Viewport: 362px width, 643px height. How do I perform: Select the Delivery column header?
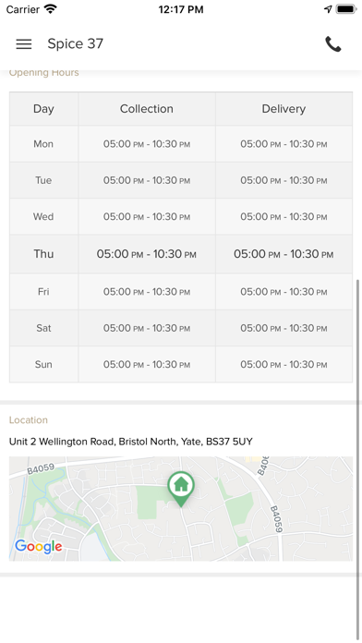pos(284,109)
